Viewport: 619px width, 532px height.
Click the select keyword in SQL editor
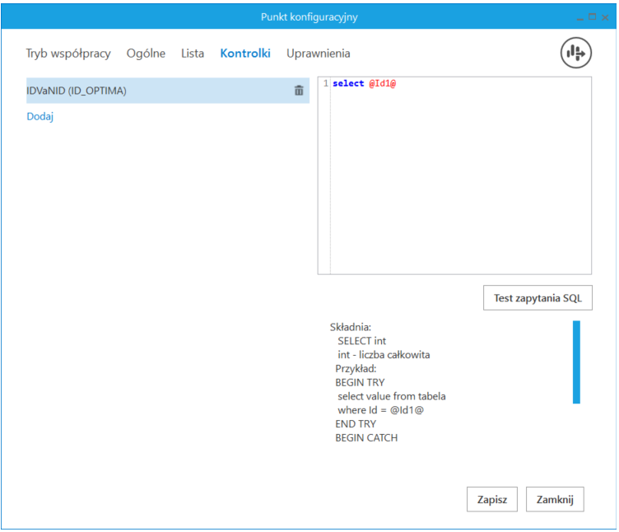click(348, 84)
